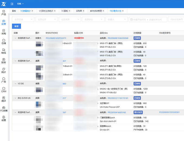Switch to the VC即时出货统计 tab
184x141 pixels.
pyautogui.click(x=46, y=11)
